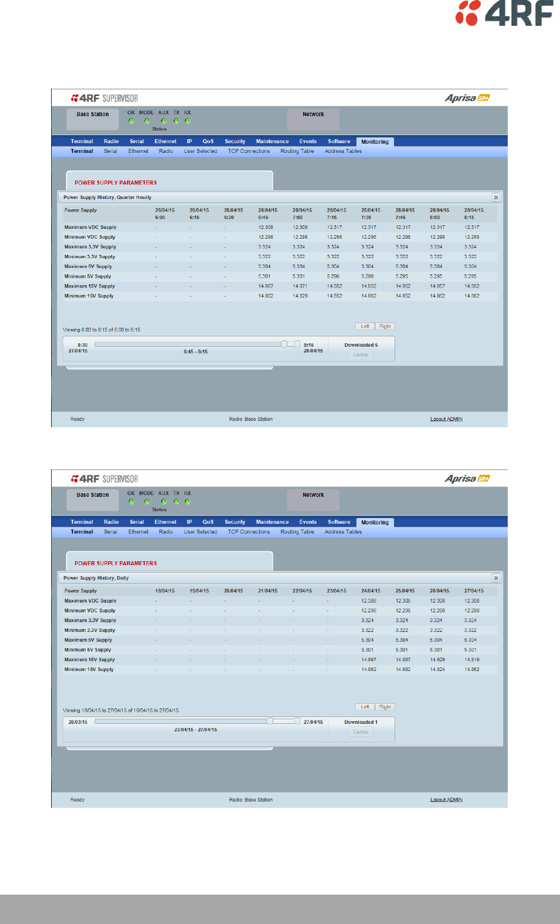Click the OK status LED in Quarter Hourly screenshot

click(131, 121)
